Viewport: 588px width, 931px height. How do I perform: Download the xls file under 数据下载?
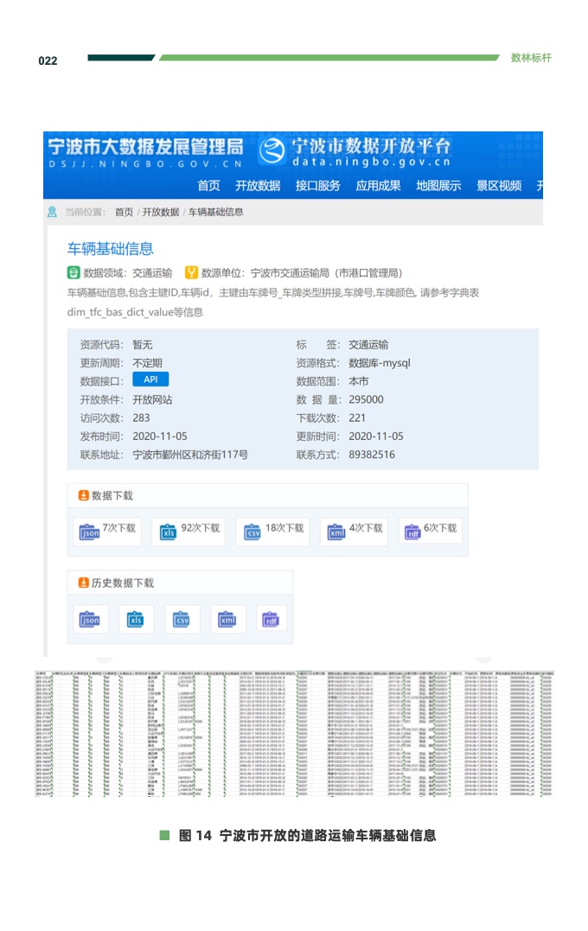click(x=169, y=532)
